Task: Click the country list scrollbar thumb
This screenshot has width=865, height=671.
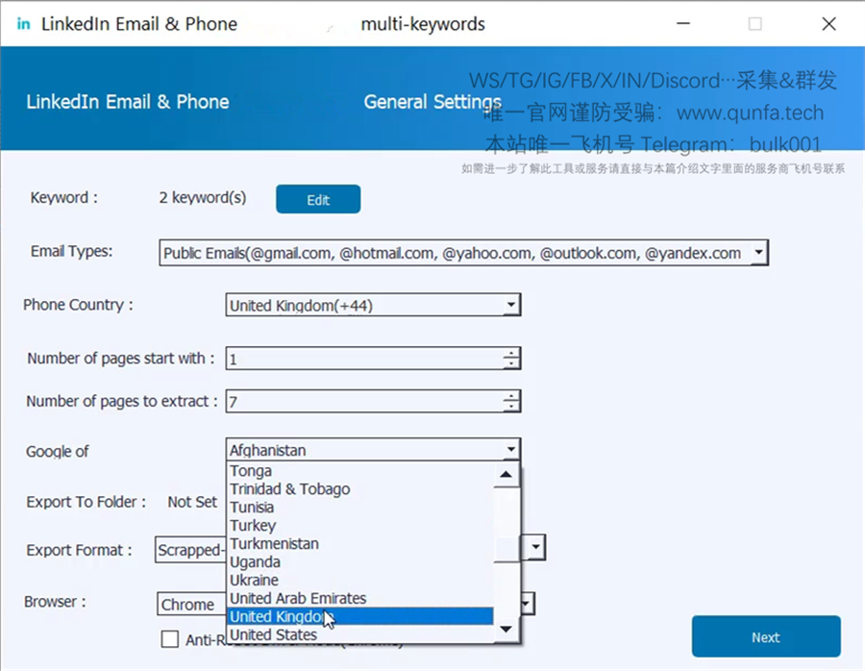Action: click(x=506, y=549)
